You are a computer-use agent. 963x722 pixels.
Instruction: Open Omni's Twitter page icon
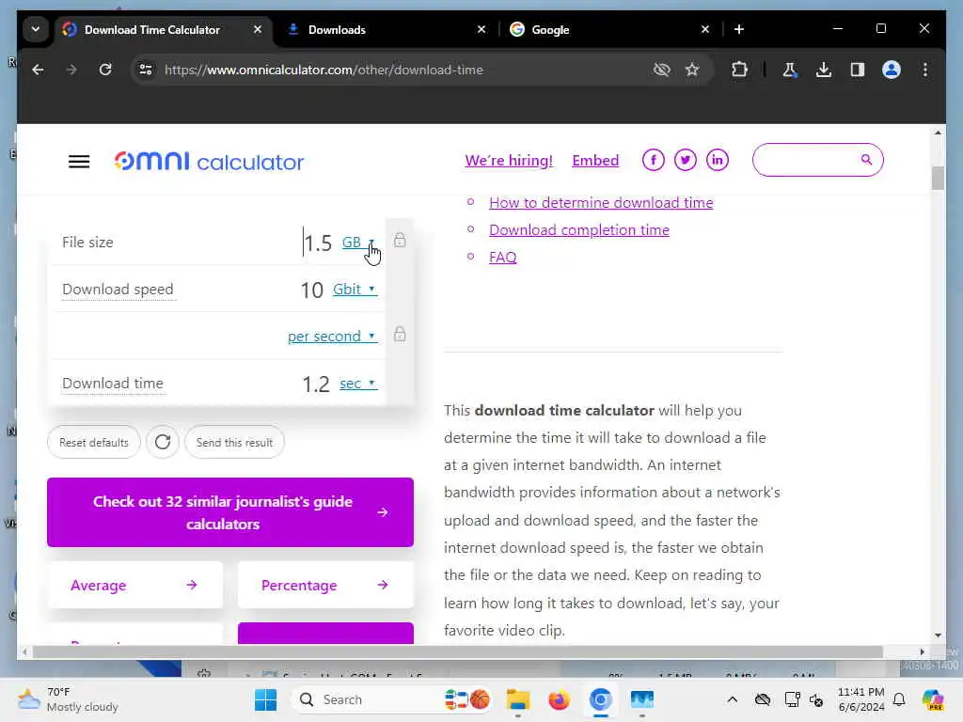685,160
